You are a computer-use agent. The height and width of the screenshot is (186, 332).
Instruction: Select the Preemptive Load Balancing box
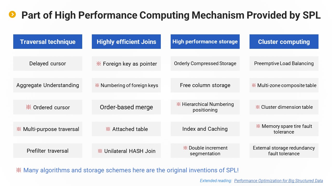click(x=284, y=64)
